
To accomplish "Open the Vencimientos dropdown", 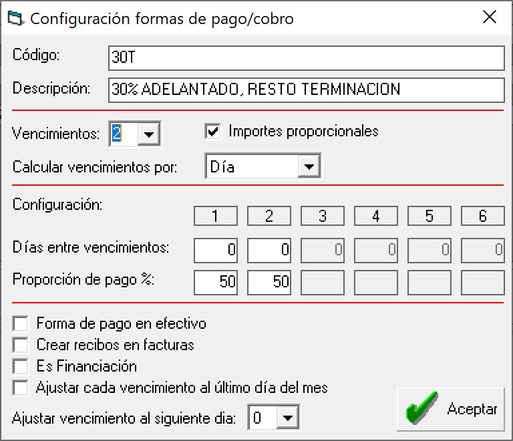I will click(149, 134).
